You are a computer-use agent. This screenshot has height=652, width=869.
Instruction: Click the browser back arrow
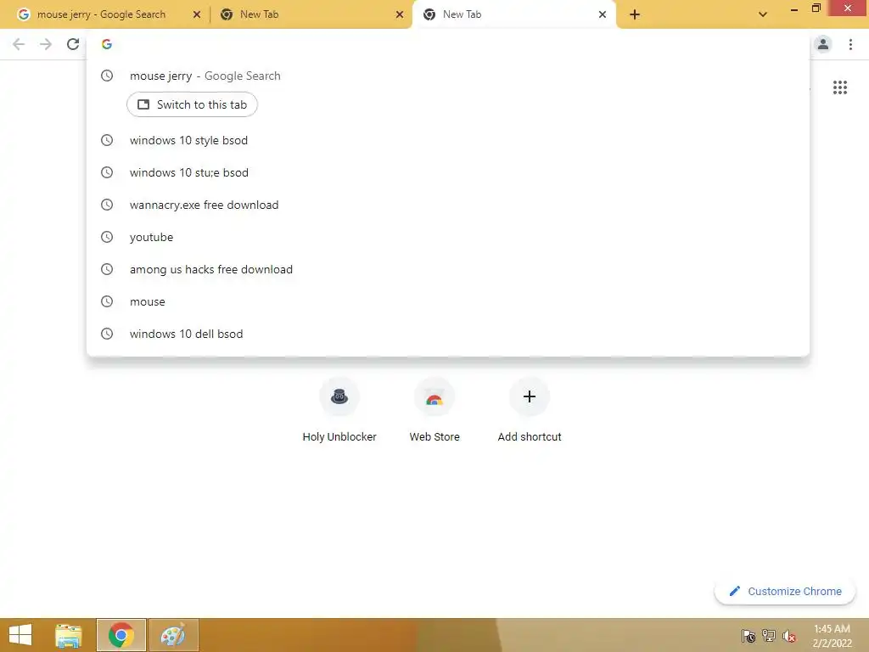point(19,44)
